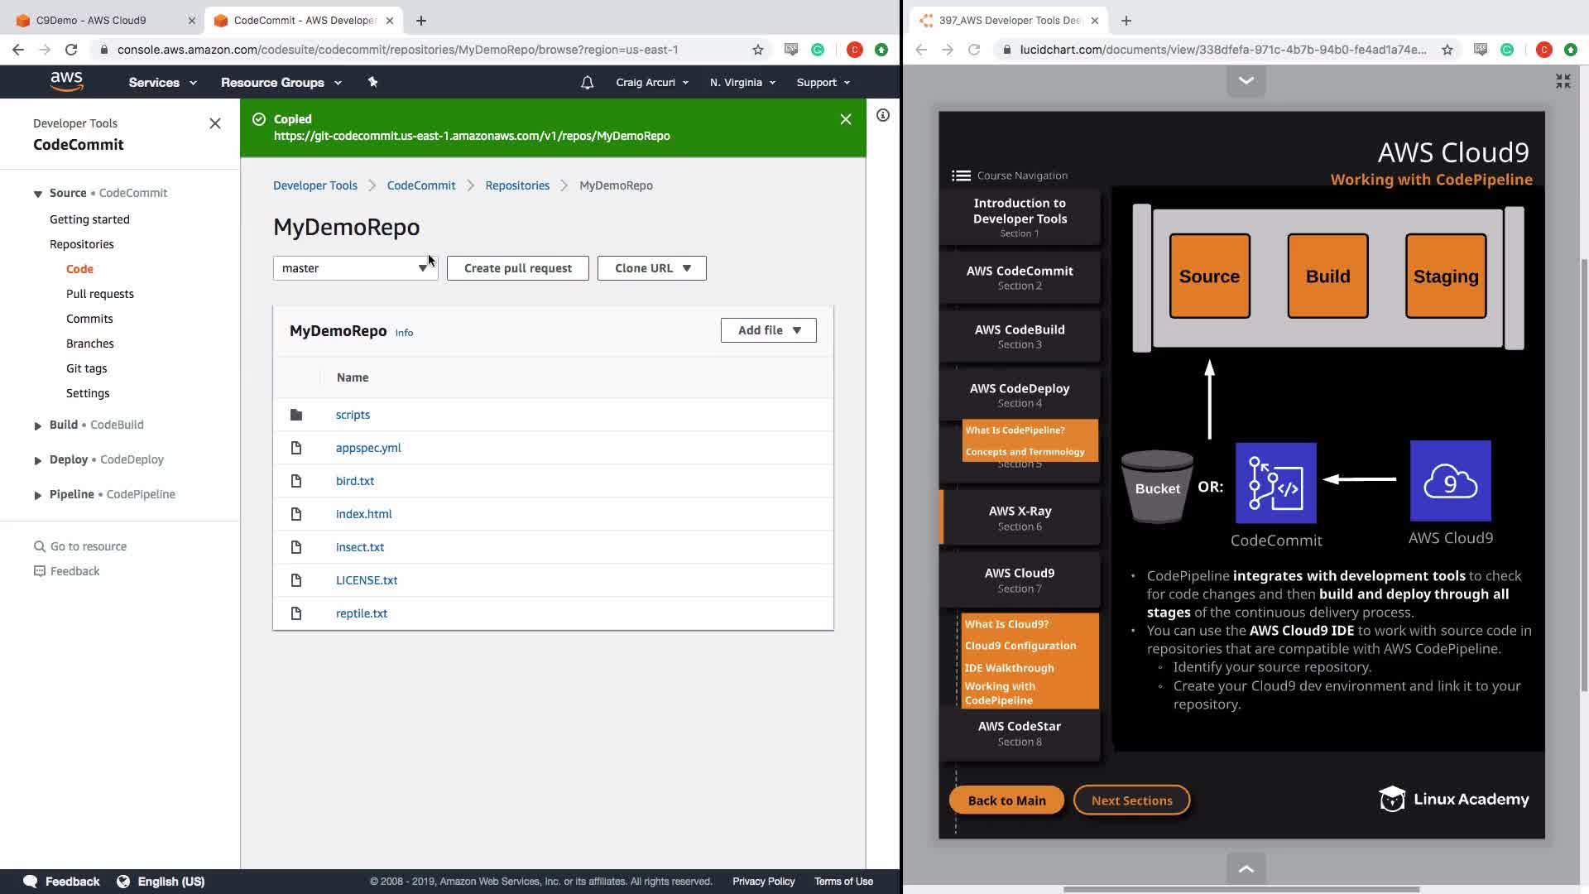Collapse the Source CodeCommit tree section
This screenshot has width=1589, height=894.
tap(38, 194)
